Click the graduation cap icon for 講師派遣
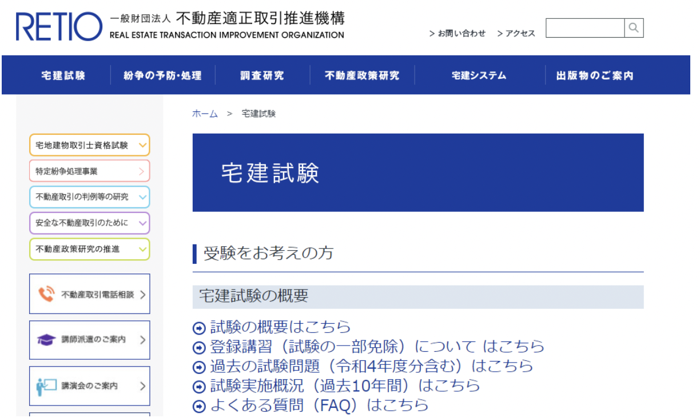Image resolution: width=700 pixels, height=418 pixels. 46,340
